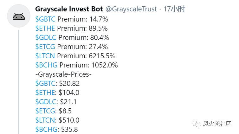The width and height of the screenshot is (239, 134).
Task: Click the 风火轮社区 watermark text
Action: click(217, 123)
